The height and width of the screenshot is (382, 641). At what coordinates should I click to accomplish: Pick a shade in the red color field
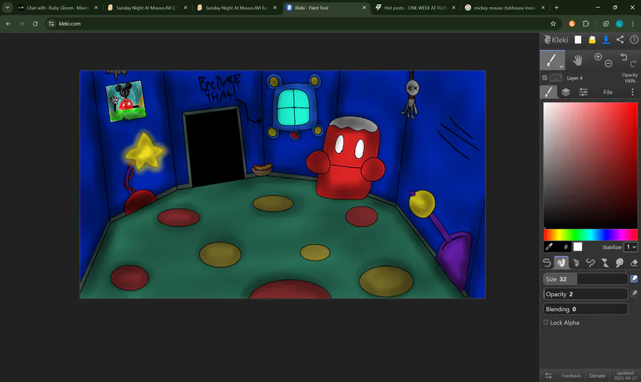[x=590, y=165]
